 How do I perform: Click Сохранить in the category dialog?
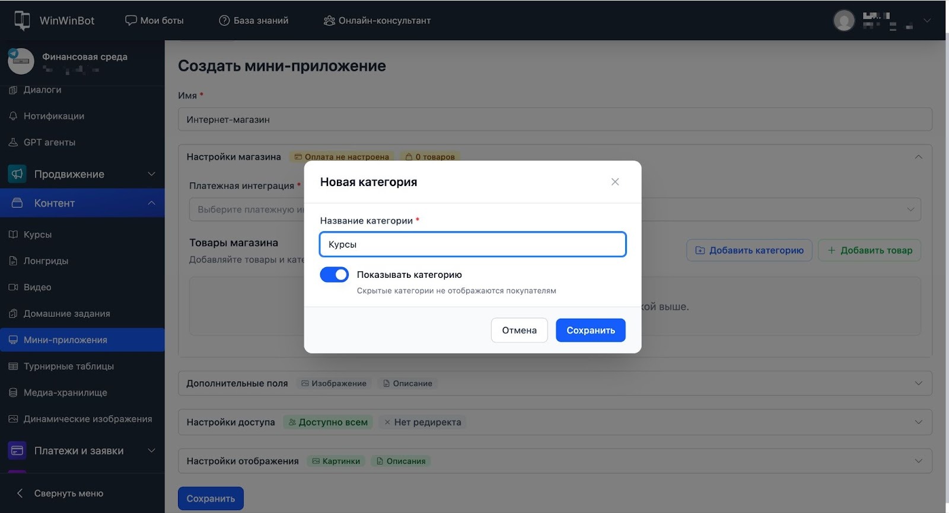click(590, 331)
